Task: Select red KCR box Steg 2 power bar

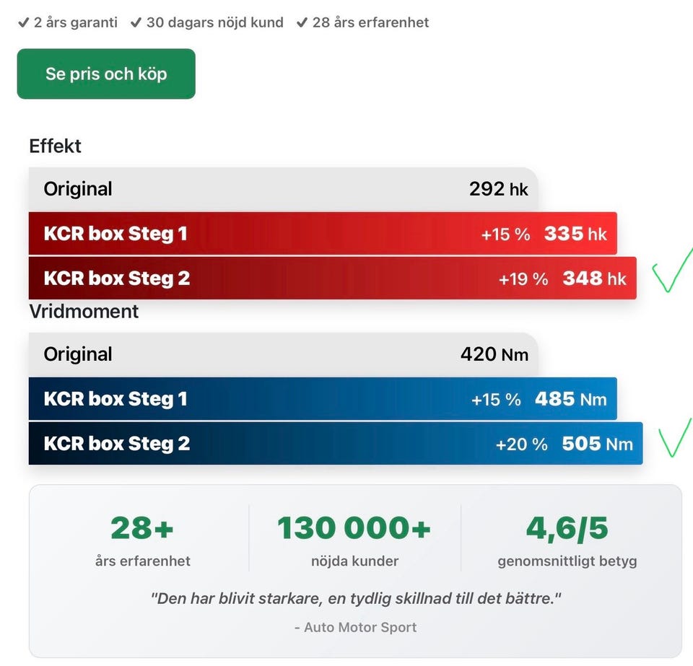Action: [x=332, y=279]
